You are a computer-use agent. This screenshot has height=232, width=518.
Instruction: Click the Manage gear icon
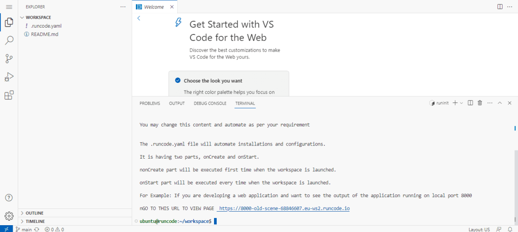point(9,216)
